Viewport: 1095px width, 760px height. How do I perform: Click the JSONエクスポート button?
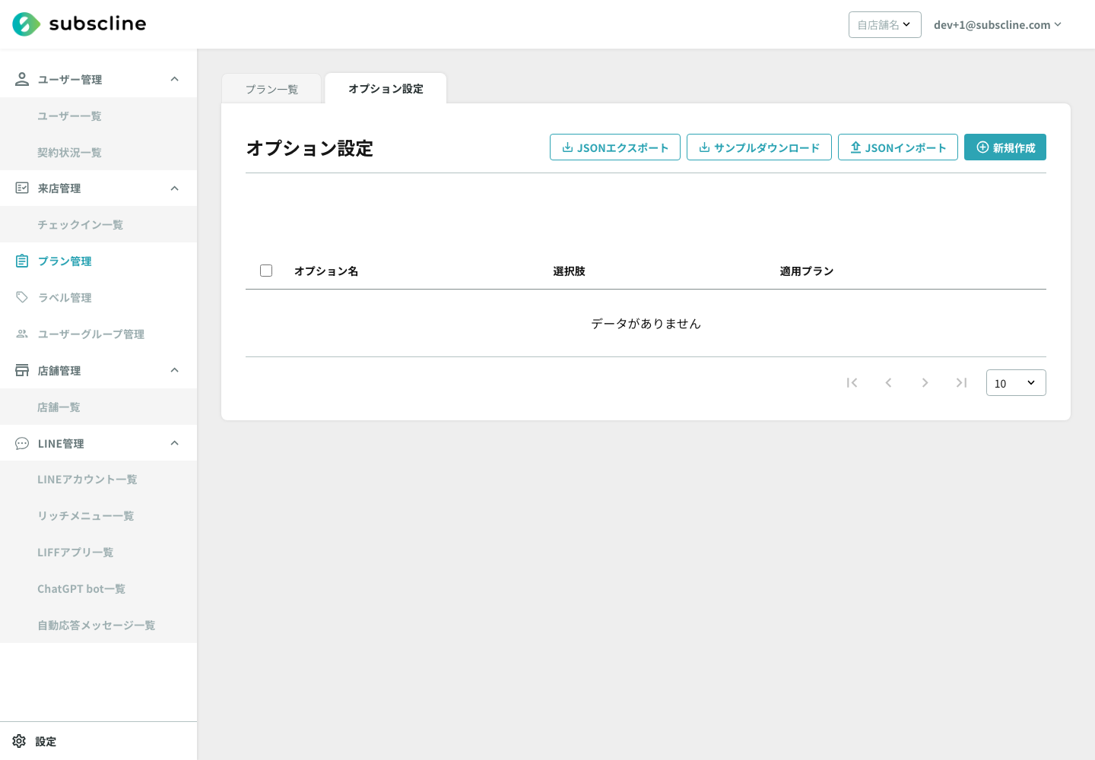pos(615,147)
